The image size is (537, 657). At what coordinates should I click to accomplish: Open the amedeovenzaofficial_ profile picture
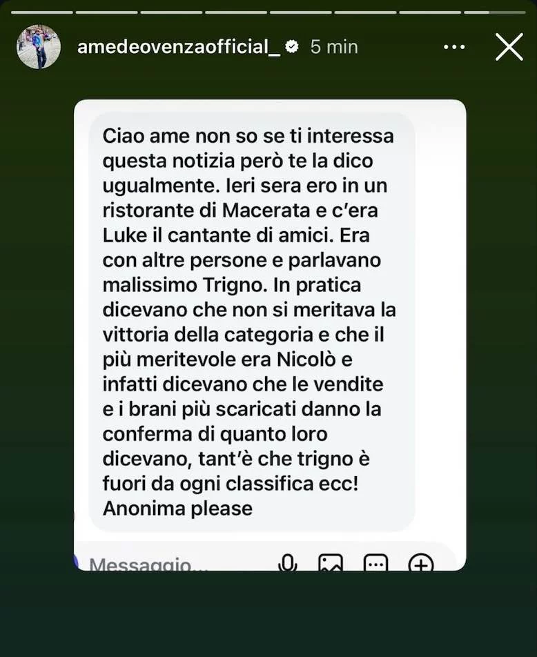39,46
